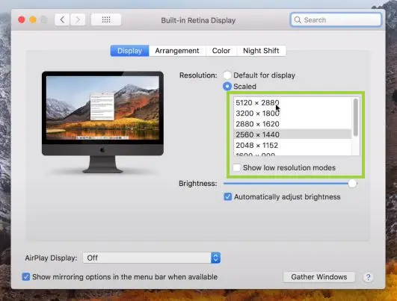This screenshot has height=301, width=397.
Task: Click the resolution list scrollbar
Action: (356, 117)
